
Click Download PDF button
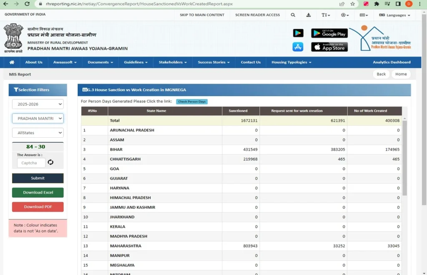coord(38,207)
